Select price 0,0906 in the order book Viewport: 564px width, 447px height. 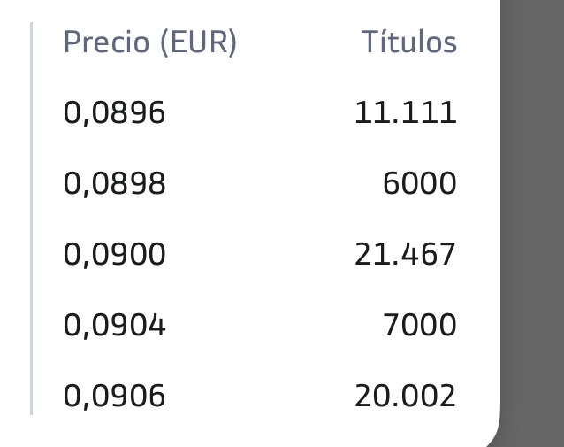tap(114, 397)
